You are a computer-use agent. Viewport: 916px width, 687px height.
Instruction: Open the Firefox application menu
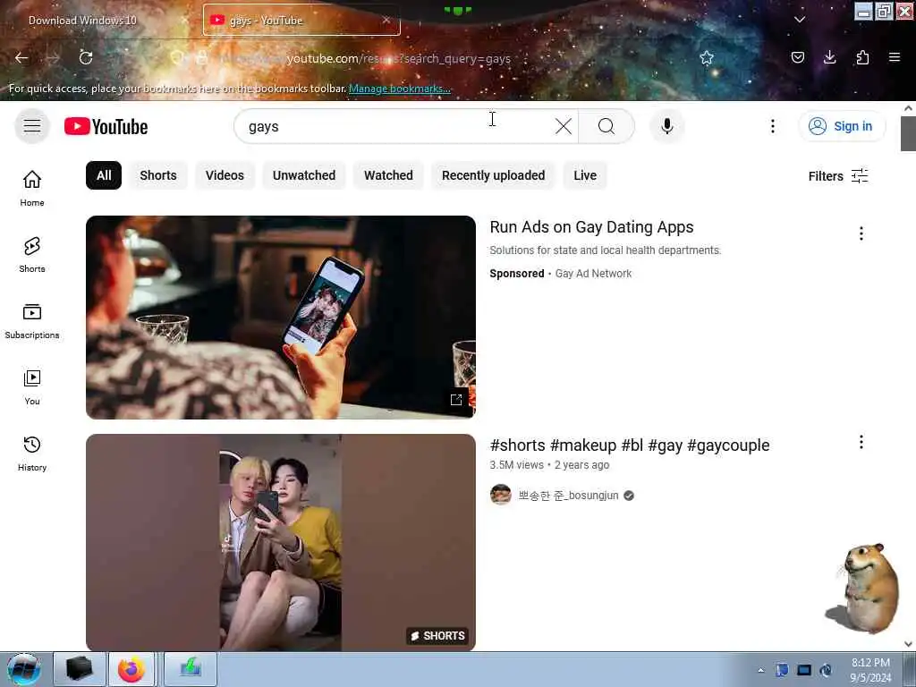click(895, 57)
